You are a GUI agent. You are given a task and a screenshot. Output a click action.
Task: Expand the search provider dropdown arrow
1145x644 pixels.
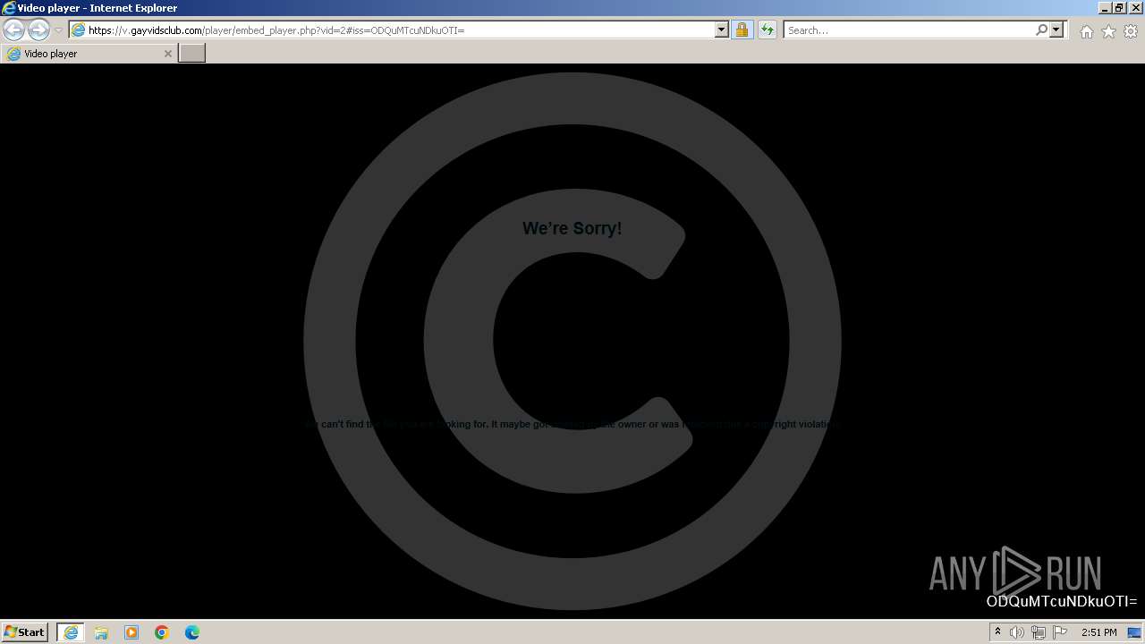(x=1056, y=30)
